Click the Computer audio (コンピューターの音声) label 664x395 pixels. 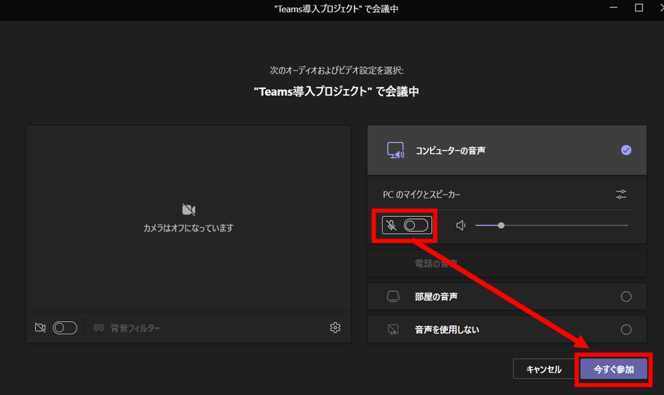tap(451, 150)
